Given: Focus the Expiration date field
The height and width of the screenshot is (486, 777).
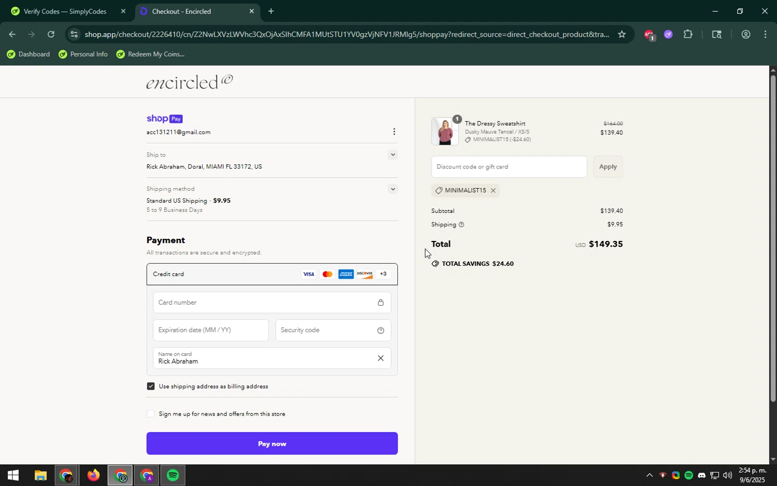Looking at the screenshot, I should coord(211,330).
